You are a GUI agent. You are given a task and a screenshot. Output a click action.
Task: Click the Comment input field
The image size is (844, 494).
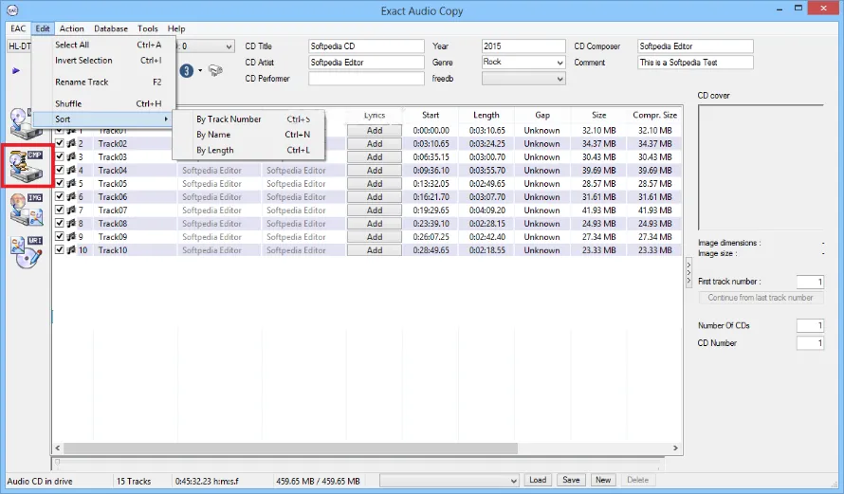click(x=695, y=63)
